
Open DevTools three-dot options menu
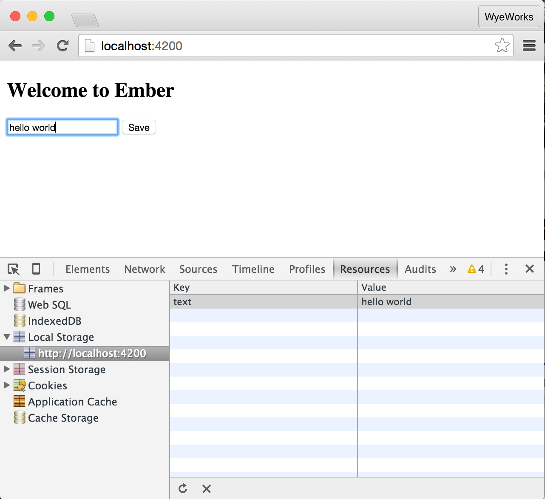[506, 269]
